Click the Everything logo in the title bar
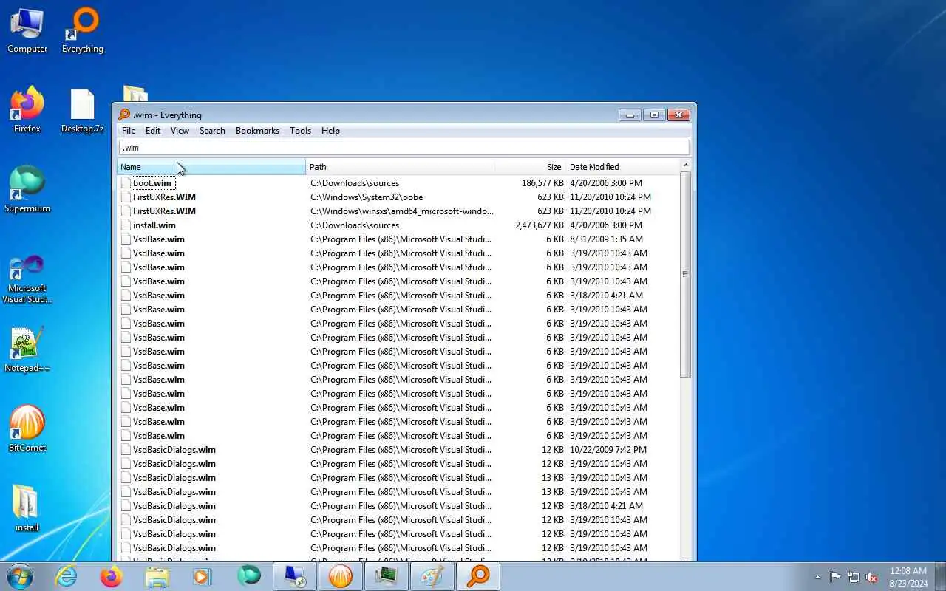 click(124, 115)
